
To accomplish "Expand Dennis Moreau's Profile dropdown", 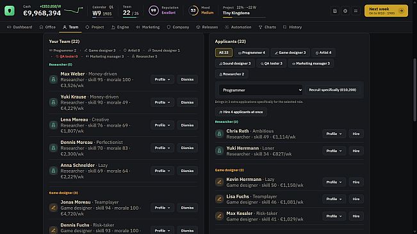I will click(162, 148).
